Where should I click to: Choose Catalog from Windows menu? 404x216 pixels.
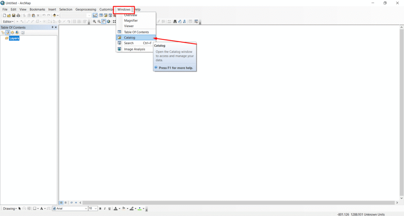coord(136,37)
